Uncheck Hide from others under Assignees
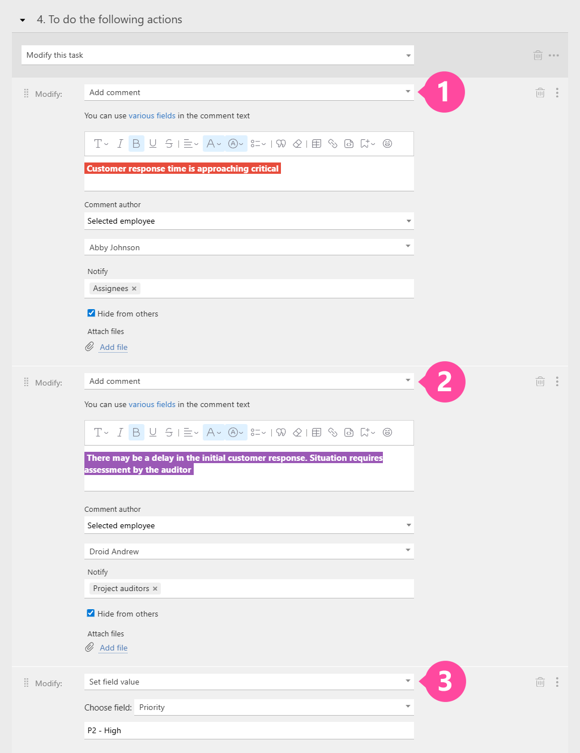580x753 pixels. pos(91,313)
